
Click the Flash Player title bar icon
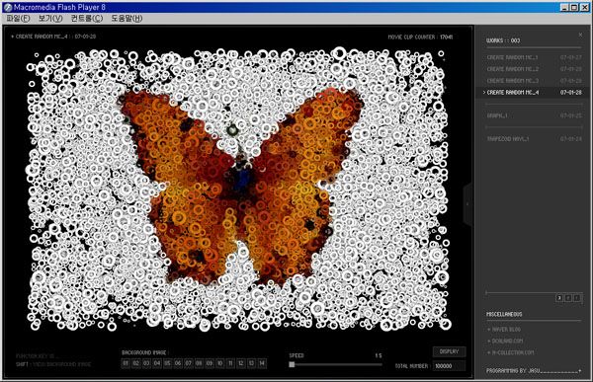(8, 7)
